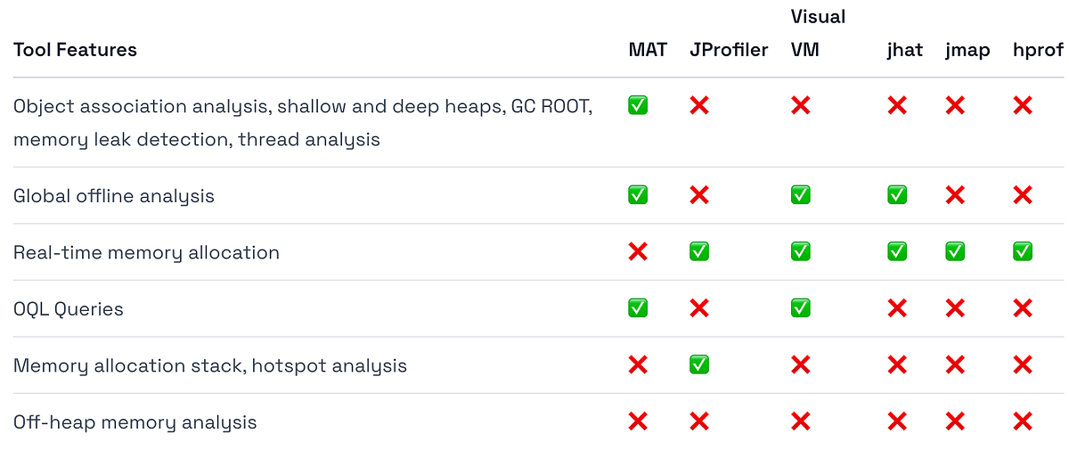Click MAT red X in Real-time memory allocation row
This screenshot has height=450, width=1069.
pyautogui.click(x=637, y=252)
